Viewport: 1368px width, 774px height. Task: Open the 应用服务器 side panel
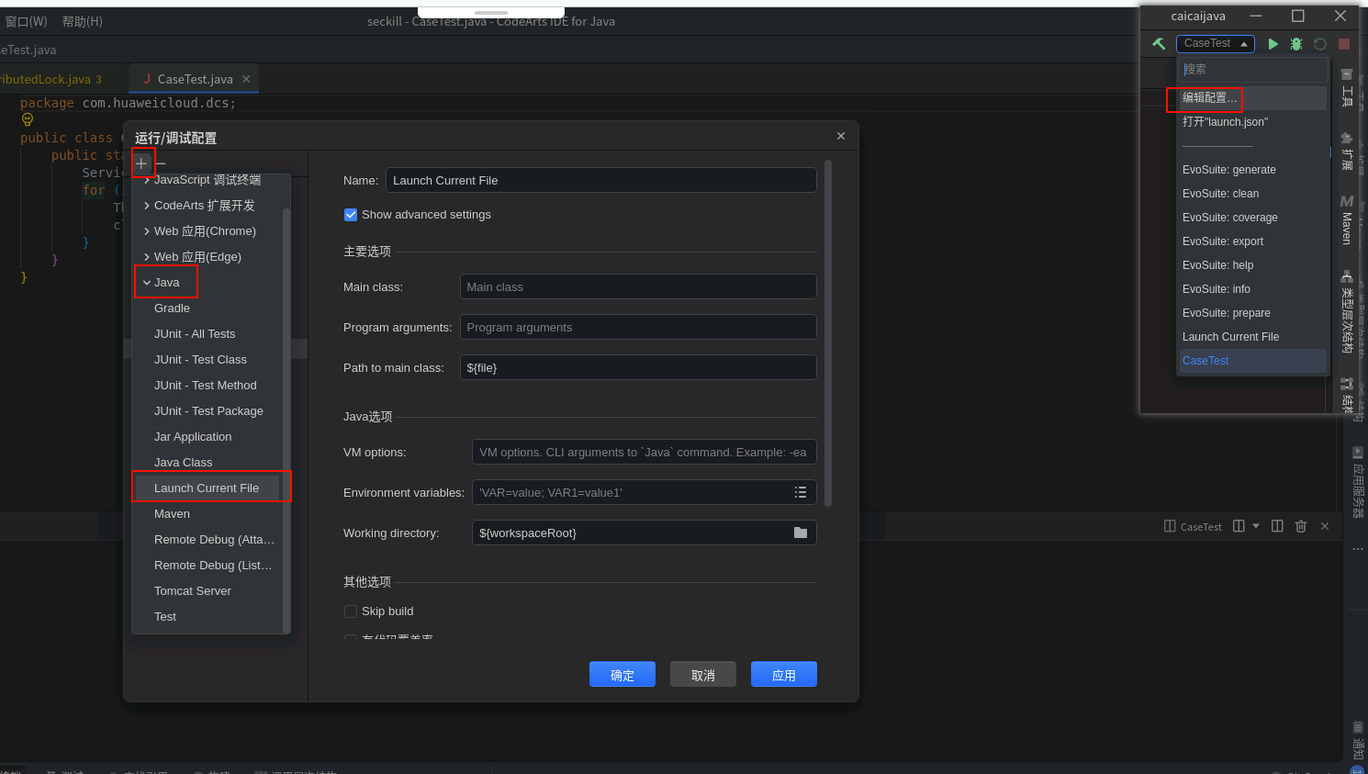(x=1358, y=483)
